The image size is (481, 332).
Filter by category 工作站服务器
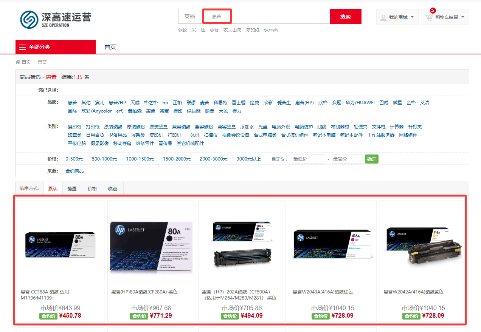coord(381,135)
